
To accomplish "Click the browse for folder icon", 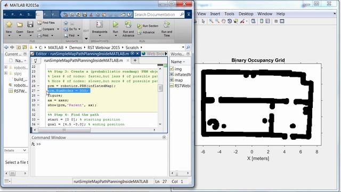I will (25, 47).
